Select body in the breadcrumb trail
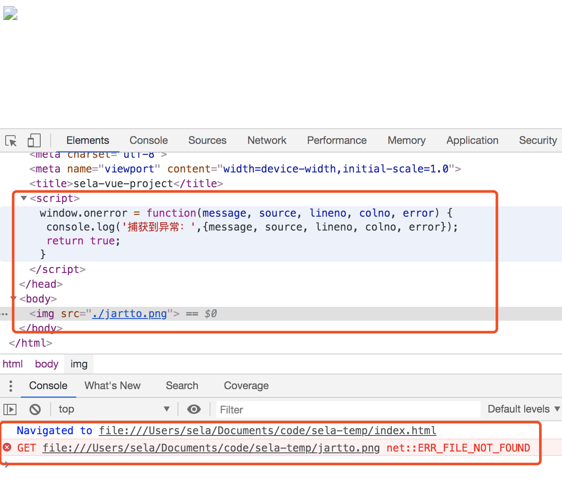 47,364
